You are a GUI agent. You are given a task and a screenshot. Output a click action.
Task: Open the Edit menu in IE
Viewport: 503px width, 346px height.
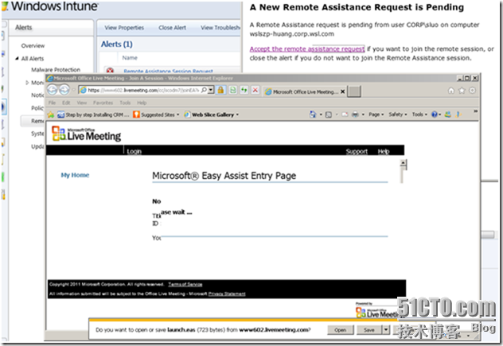[66, 103]
